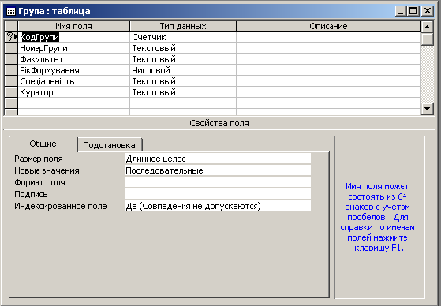Click the row selector for Куратор

pyautogui.click(x=11, y=92)
